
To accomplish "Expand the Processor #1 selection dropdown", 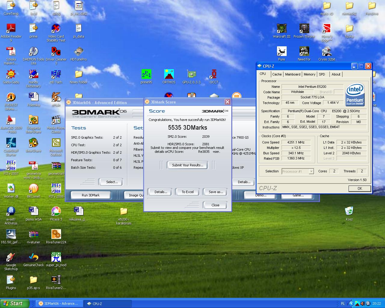I will click(x=311, y=171).
